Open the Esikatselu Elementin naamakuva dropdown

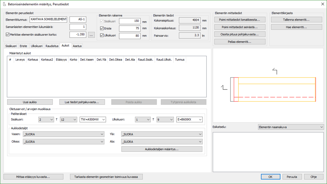[x=291, y=127]
